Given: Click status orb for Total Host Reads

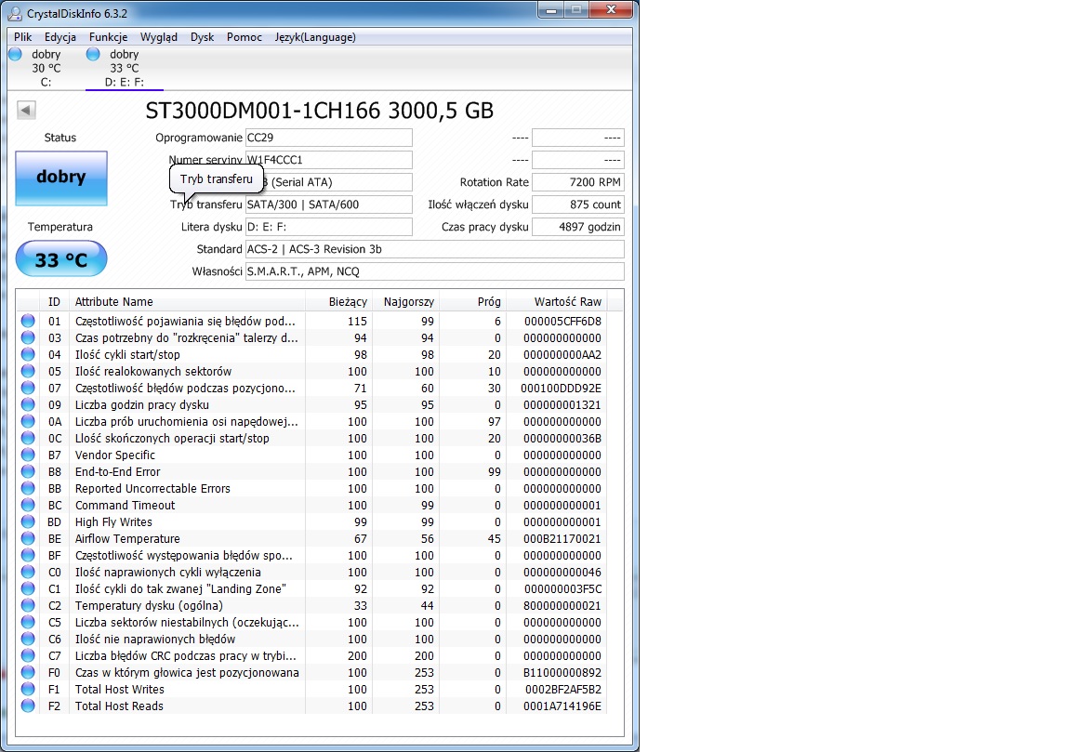Looking at the screenshot, I should tap(28, 706).
